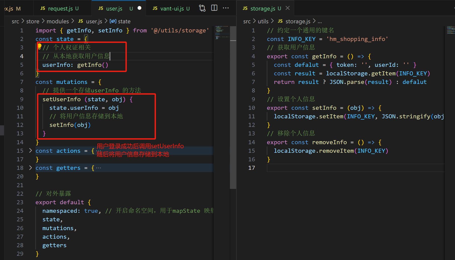Click empty line 17 in storage.js
Viewport: 455px width, 260px height.
pyautogui.click(x=356, y=168)
